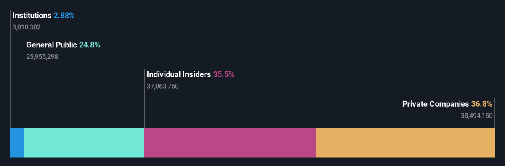Select the 3,010,302 share count
Viewport: 505px width, 166px height.
[x=27, y=27]
